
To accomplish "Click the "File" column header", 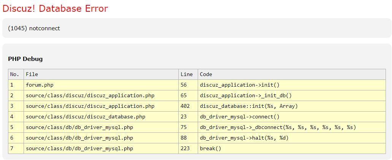I will tap(101, 75).
